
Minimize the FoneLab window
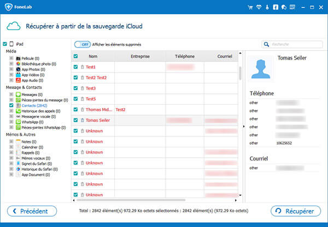(303, 7)
